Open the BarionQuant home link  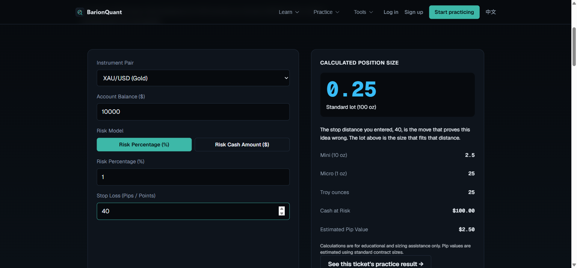point(99,12)
